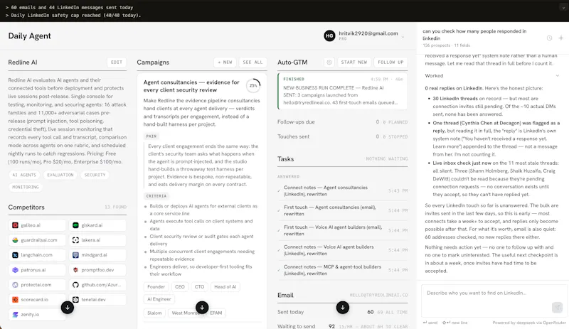Open task Connect notes — Voice AI agent builders

click(343, 250)
